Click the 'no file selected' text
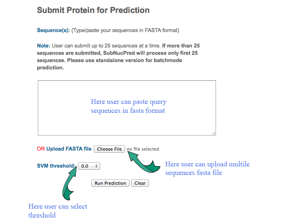 [143, 149]
